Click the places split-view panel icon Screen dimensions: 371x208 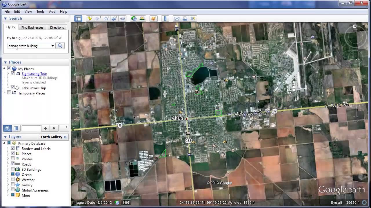coord(16,128)
